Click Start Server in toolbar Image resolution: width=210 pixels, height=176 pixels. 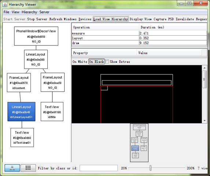[x=14, y=19]
